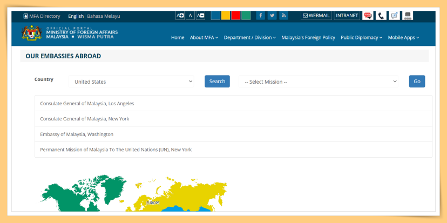
Task: Click the Ministry of Foreign Affairs portal title
Action: (x=82, y=32)
